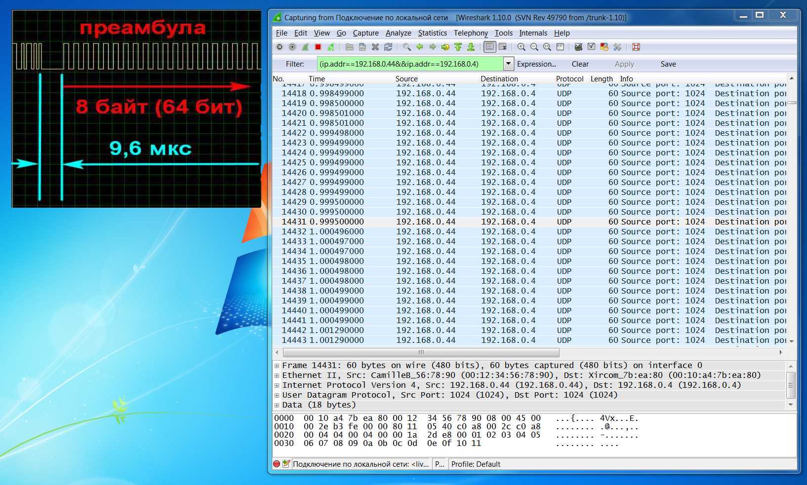The width and height of the screenshot is (807, 485).
Task: Save this capture file icon
Action: [x=363, y=47]
